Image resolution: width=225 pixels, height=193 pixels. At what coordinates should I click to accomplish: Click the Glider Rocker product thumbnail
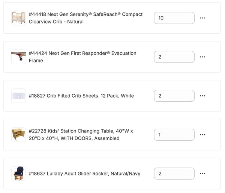pyautogui.click(x=18, y=174)
